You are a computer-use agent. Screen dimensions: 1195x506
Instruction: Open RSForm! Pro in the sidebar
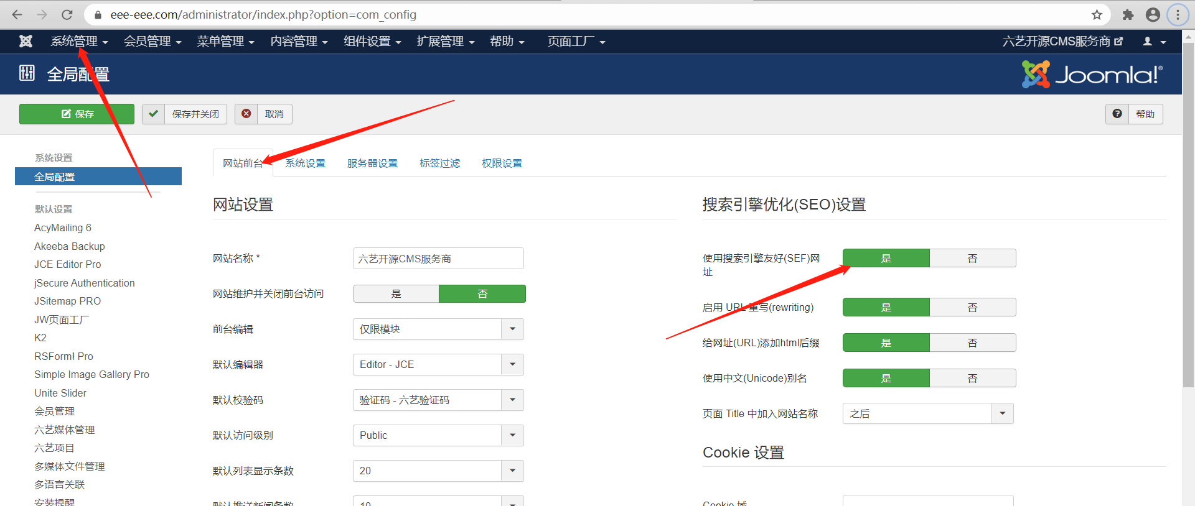(x=63, y=356)
